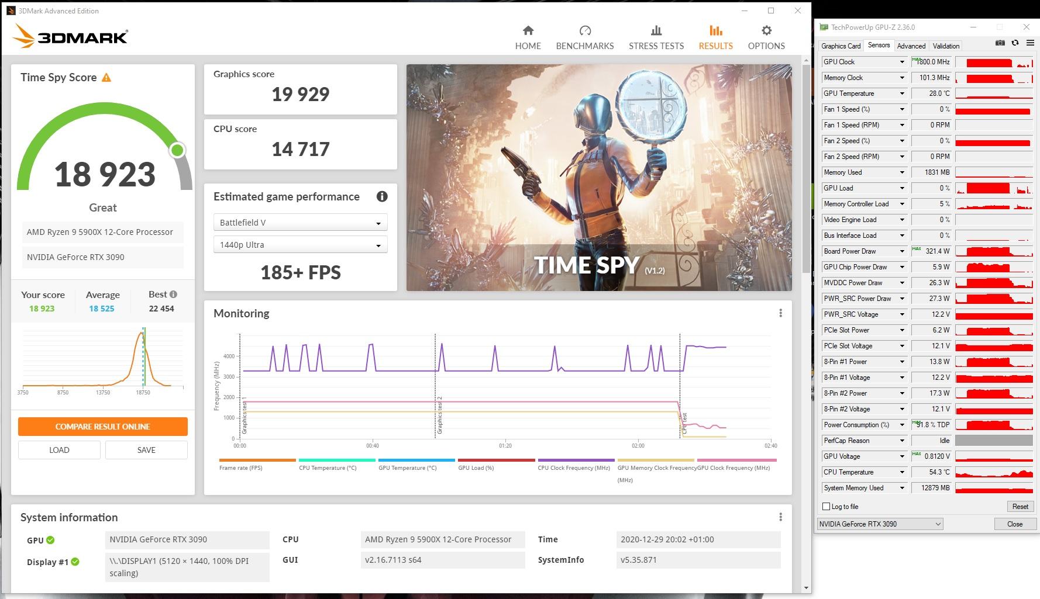Screen dimensions: 1040x599
Task: Switch to the Validation tab
Action: (x=946, y=46)
